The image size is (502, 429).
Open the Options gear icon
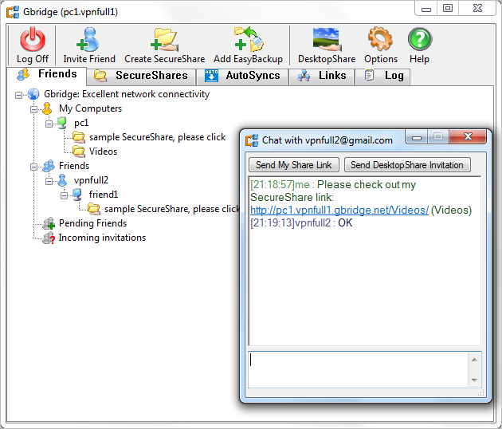coord(380,39)
